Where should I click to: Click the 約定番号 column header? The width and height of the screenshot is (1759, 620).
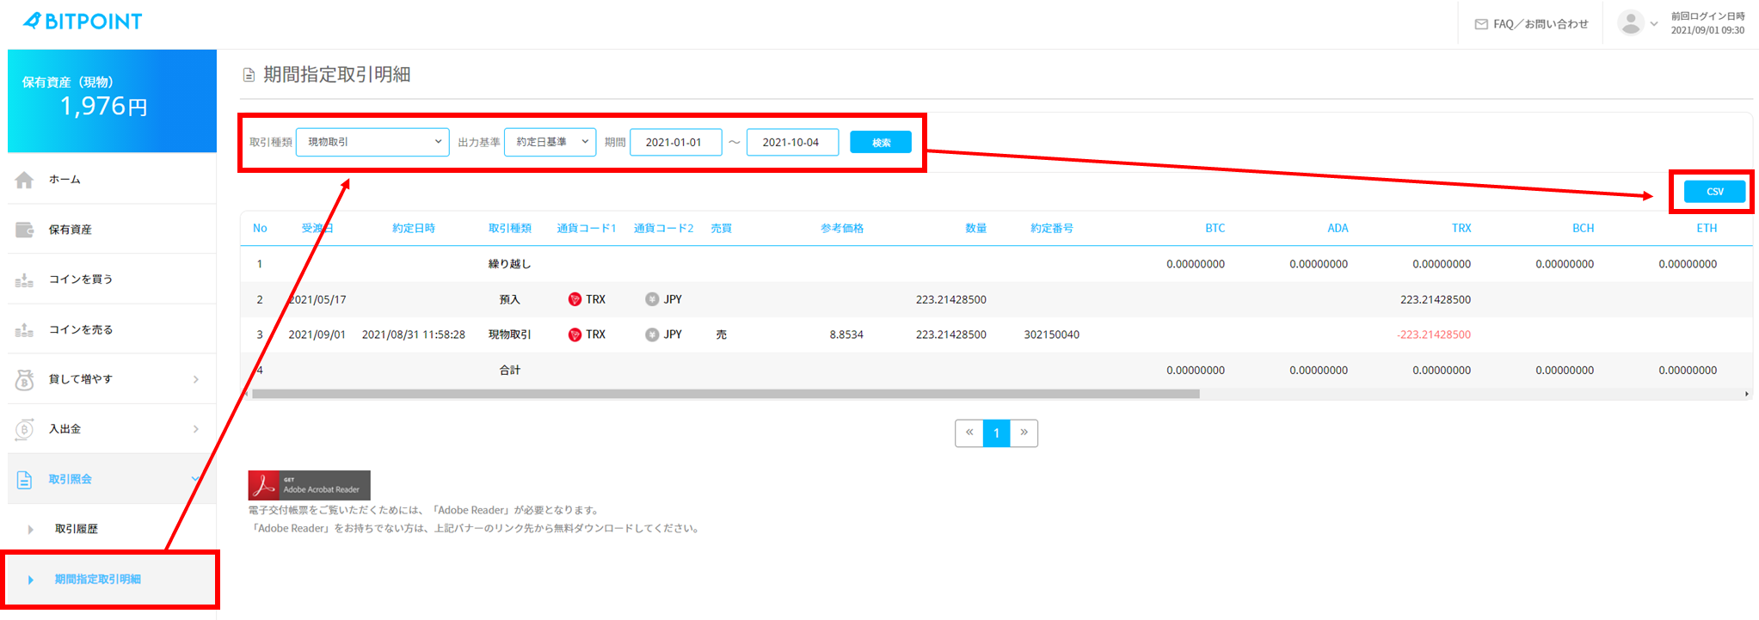pos(1052,229)
